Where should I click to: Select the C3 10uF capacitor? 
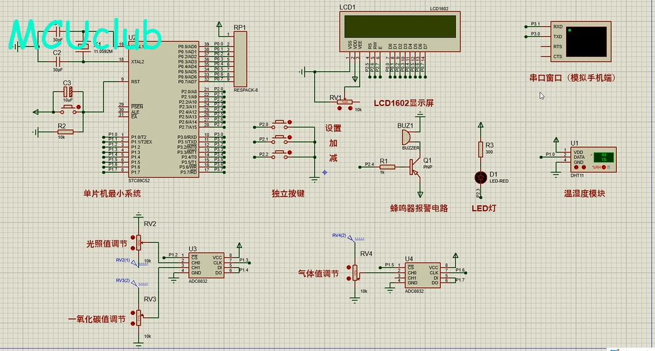[67, 93]
